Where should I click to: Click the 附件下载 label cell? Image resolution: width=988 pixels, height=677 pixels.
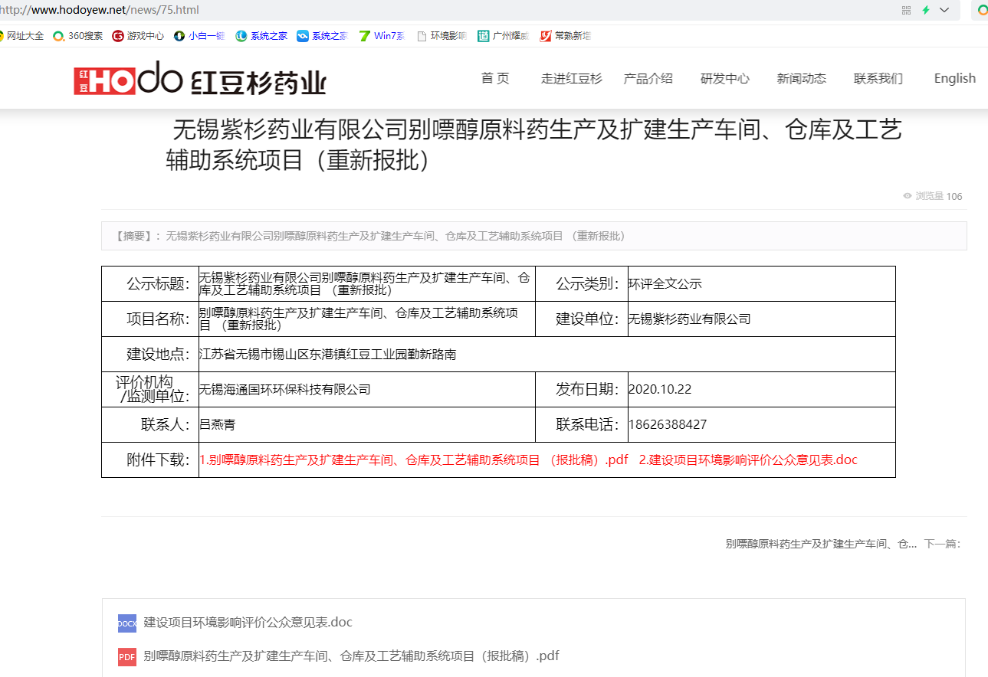pos(150,460)
